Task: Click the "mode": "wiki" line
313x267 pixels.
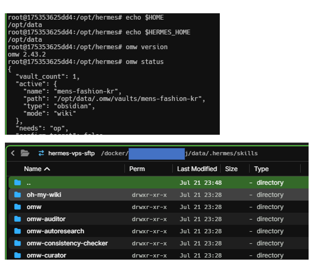Action: (50, 114)
